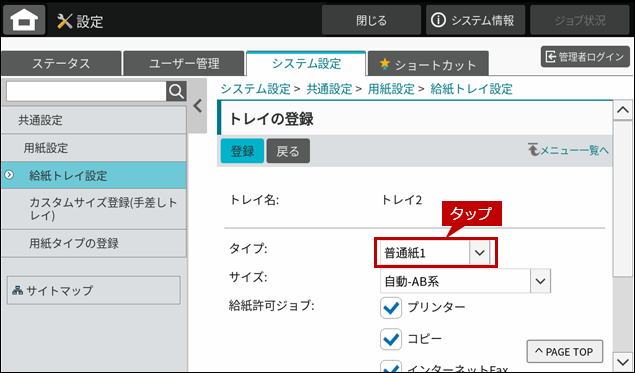Click 共通設定 breadcrumb link
This screenshot has width=635, height=373.
click(329, 89)
